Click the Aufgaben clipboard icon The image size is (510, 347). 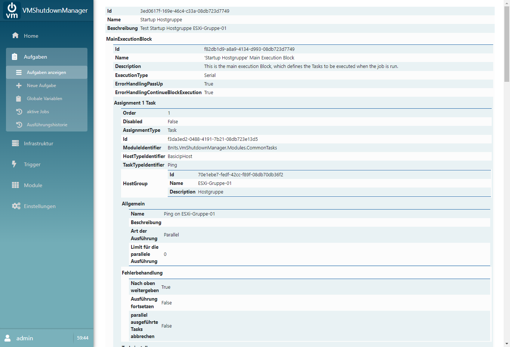tap(15, 57)
